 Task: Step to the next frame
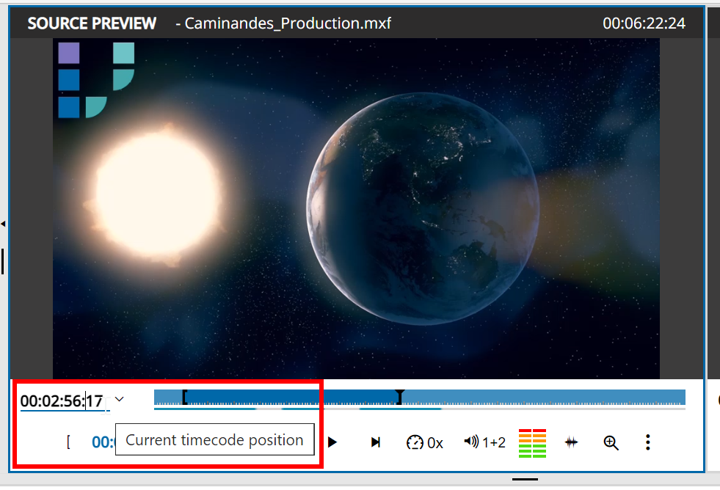(x=375, y=442)
